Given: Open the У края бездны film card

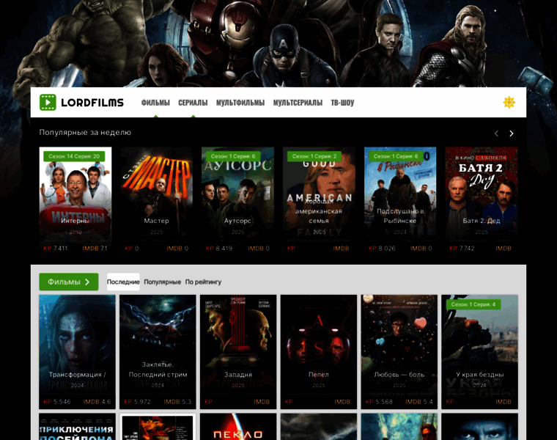Looking at the screenshot, I should click(479, 352).
